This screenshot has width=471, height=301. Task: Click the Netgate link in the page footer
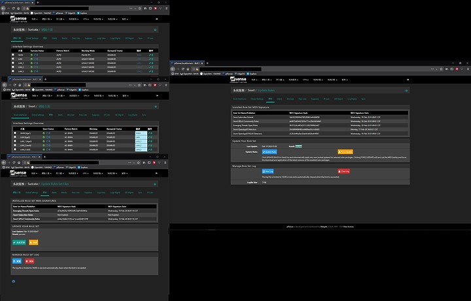click(324, 227)
